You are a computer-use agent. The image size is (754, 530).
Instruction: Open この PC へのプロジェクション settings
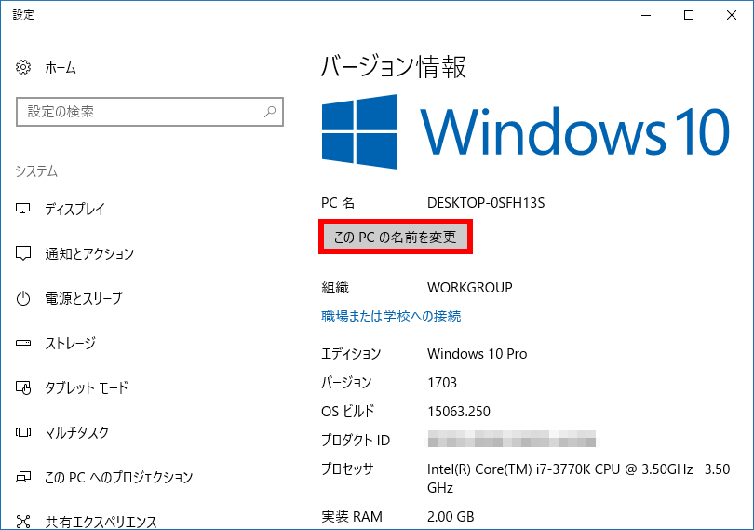point(119,477)
